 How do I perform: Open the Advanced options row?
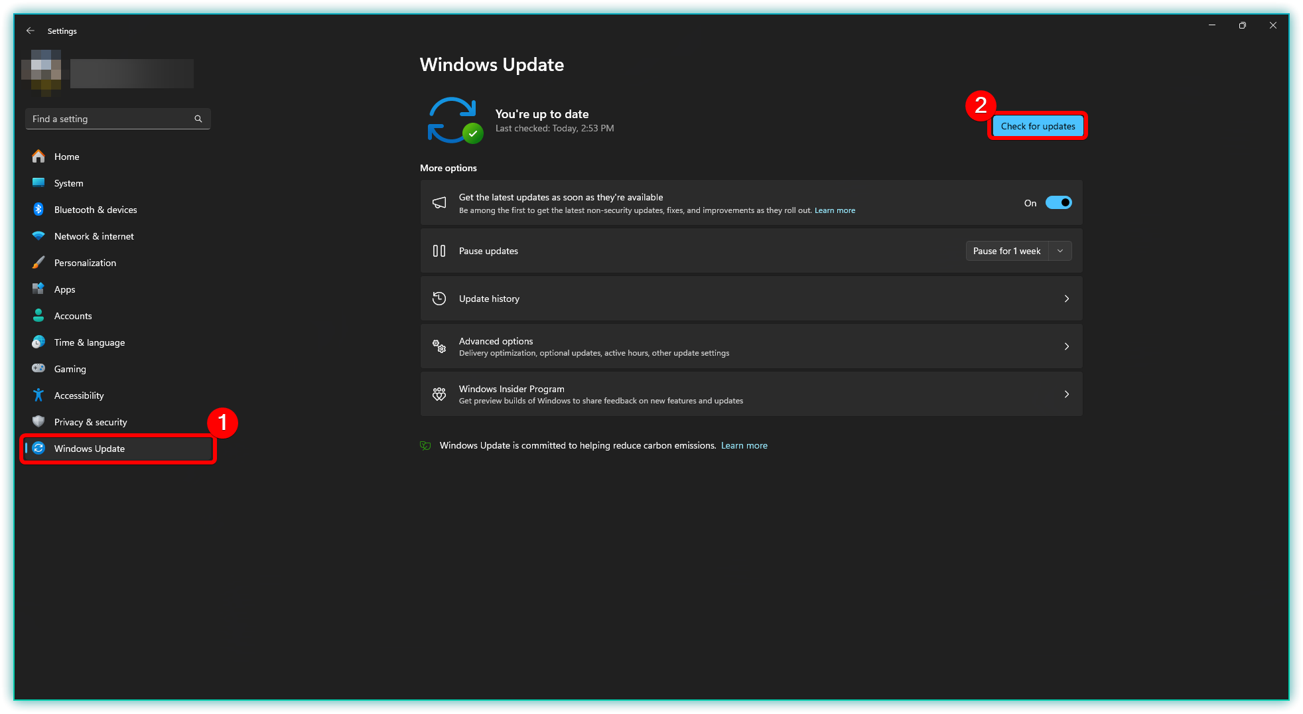751,346
